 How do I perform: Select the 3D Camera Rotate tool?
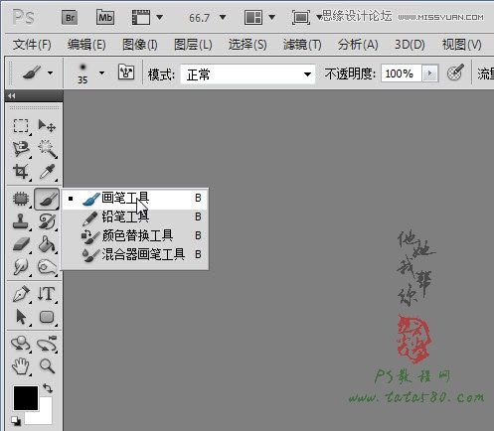pos(47,344)
